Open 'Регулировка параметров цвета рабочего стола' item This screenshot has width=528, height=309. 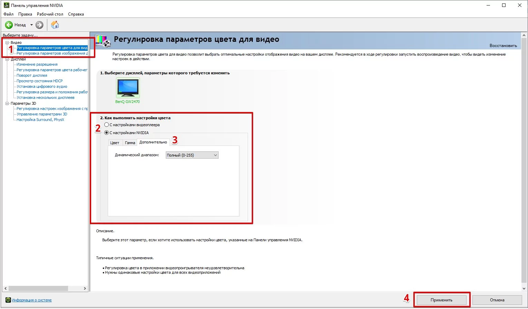[x=52, y=70]
